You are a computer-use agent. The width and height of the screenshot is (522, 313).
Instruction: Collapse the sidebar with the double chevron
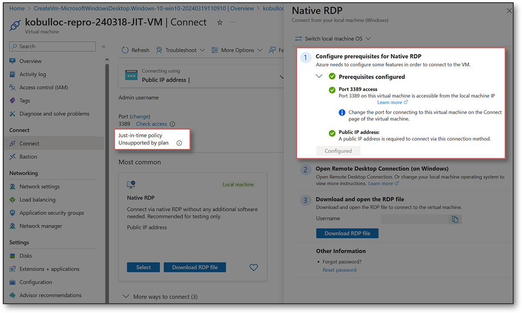[x=104, y=46]
